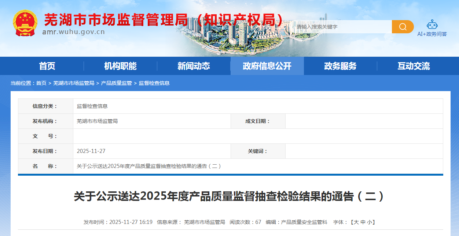Open the 政务服务 navigation tab

pos(340,66)
